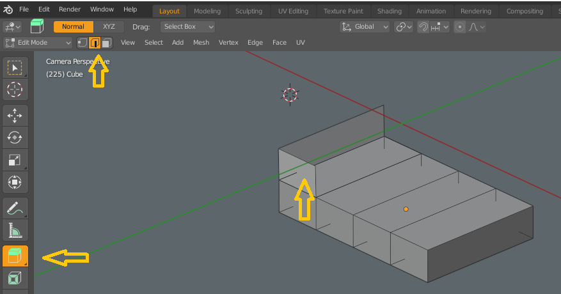Toggle snapping magnet icon

pos(423,27)
